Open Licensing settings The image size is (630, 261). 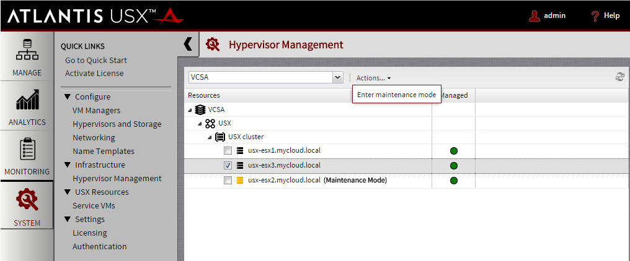[x=89, y=233]
